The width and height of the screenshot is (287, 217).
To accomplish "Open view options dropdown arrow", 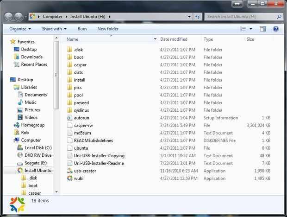I will coord(251,29).
